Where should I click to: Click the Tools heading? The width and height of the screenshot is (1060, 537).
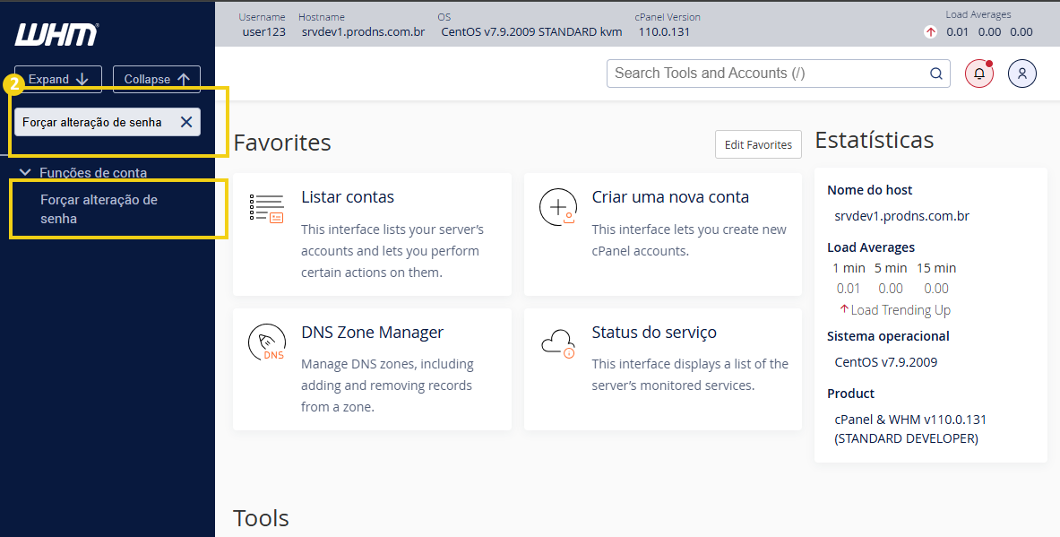(x=261, y=519)
